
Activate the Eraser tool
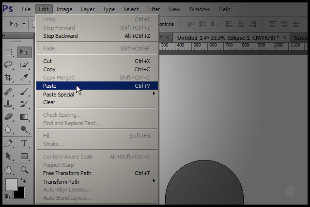tap(9, 117)
